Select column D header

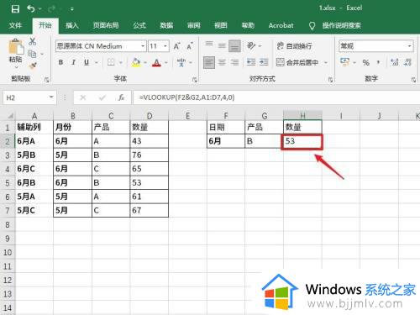click(150, 116)
